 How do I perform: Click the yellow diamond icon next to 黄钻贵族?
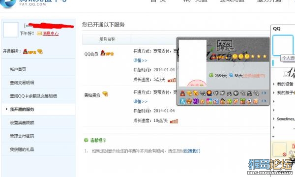point(105,94)
